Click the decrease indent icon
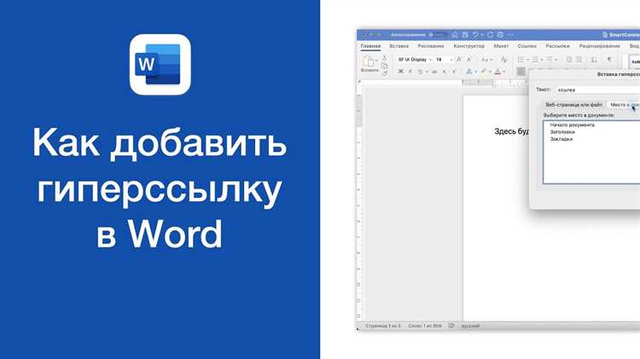Viewport: 640px width, 359px height. (x=569, y=60)
